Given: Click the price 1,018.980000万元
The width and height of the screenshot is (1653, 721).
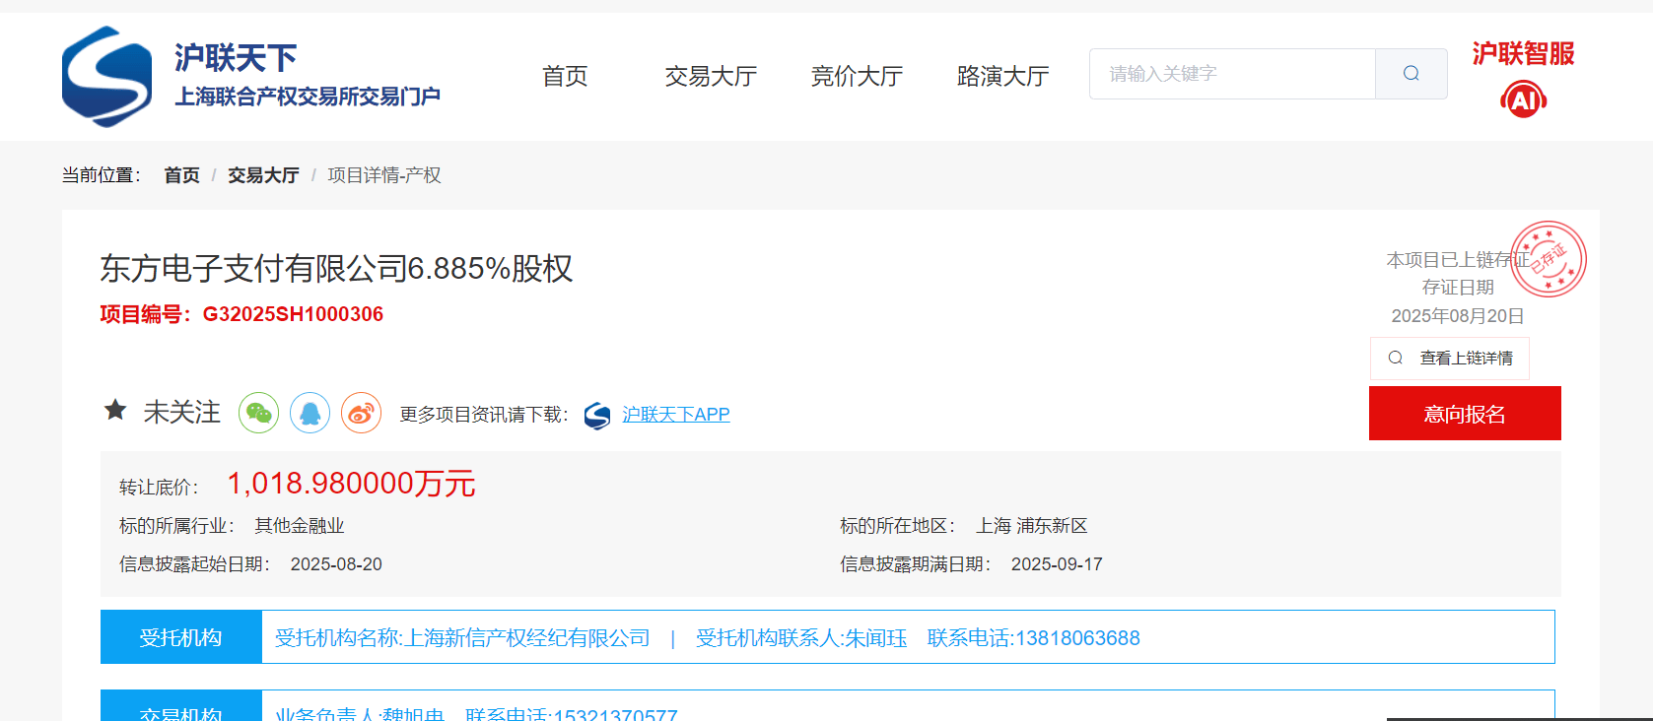Looking at the screenshot, I should pos(351,484).
